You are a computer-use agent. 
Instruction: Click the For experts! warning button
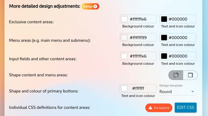pyautogui.click(x=159, y=108)
